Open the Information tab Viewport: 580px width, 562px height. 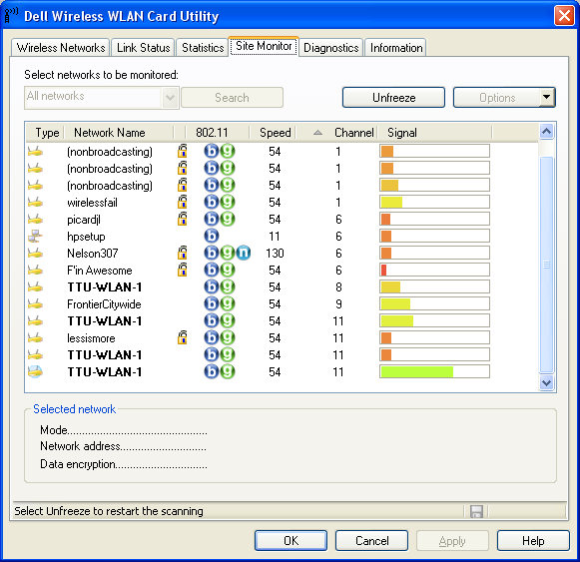point(395,48)
